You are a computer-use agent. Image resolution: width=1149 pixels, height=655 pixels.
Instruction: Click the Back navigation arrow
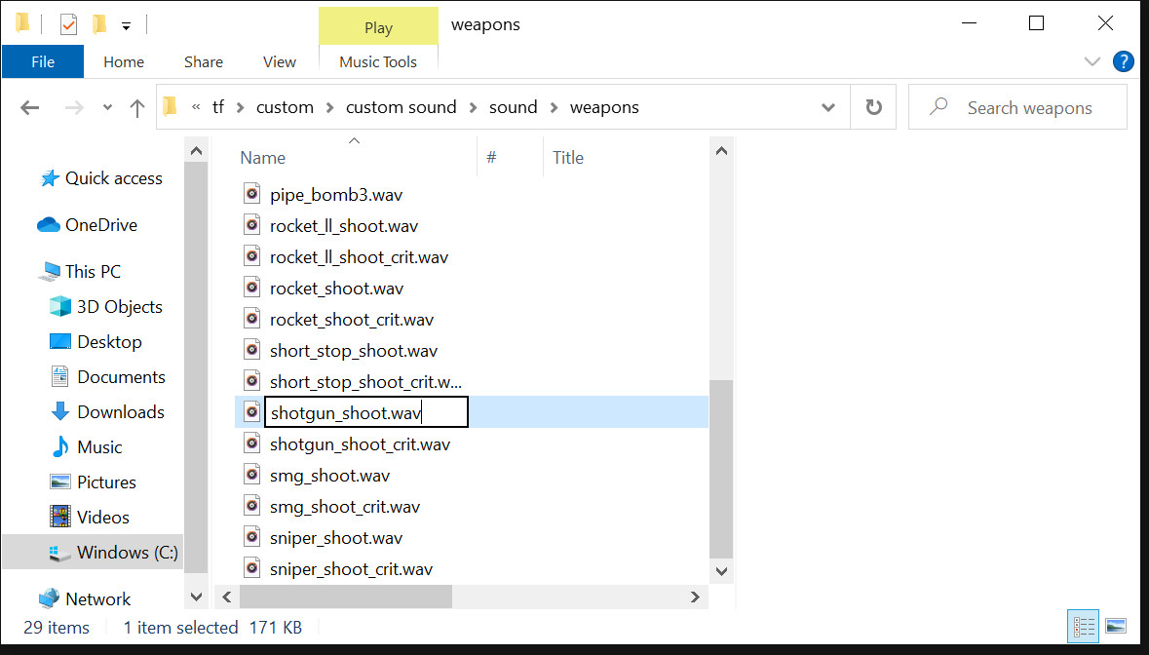click(x=30, y=108)
